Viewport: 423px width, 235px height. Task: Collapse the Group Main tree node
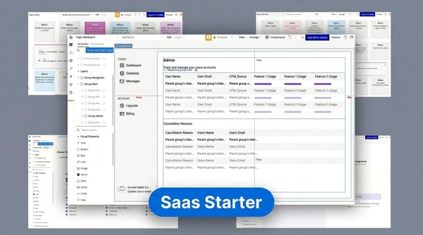pos(79,84)
